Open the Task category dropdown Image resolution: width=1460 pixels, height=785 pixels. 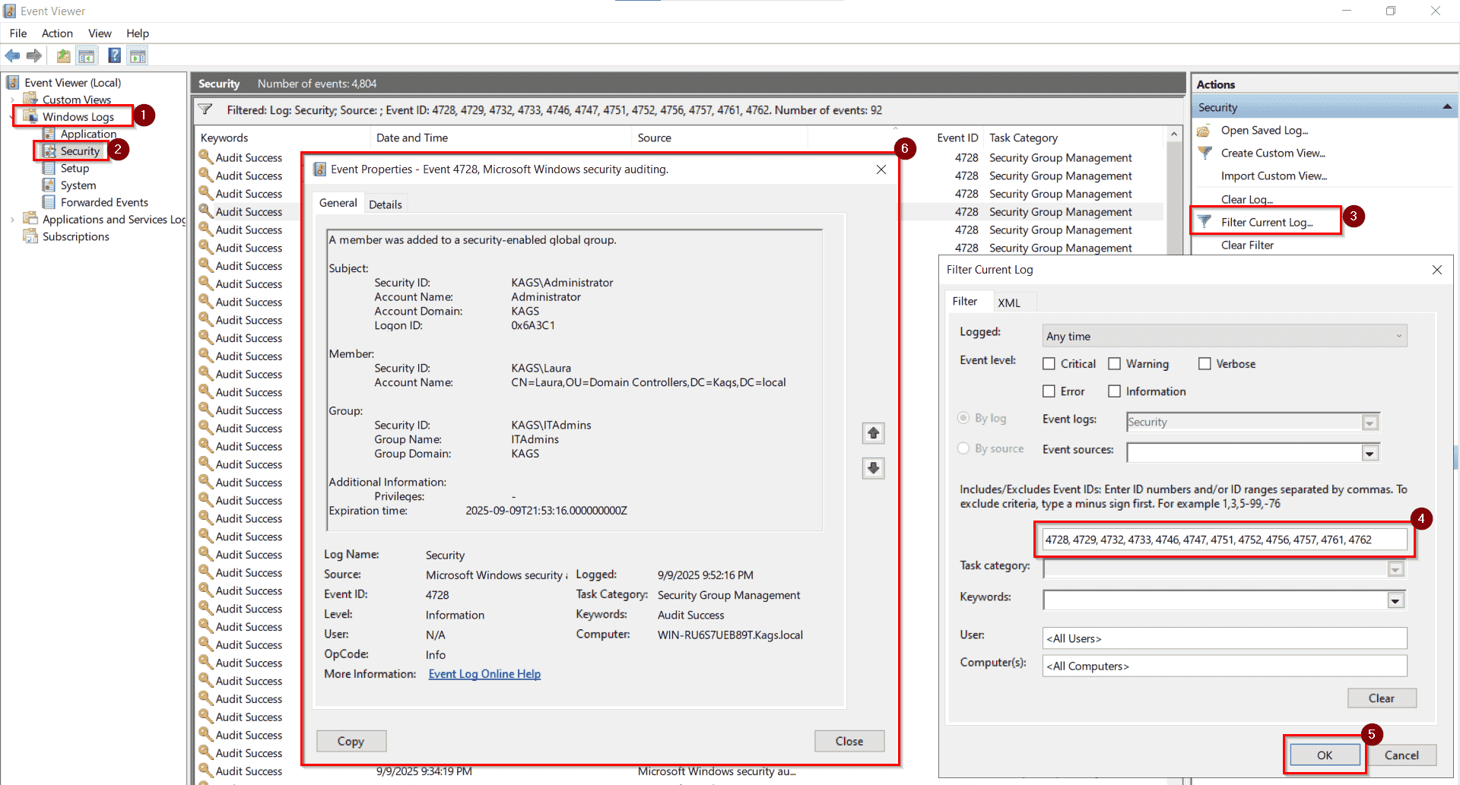pos(1395,568)
